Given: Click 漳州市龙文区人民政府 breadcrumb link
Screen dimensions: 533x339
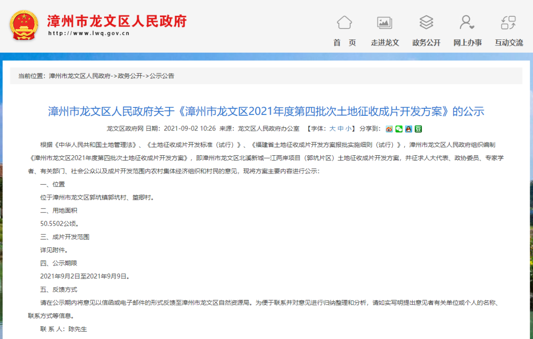Looking at the screenshot, I should [79, 76].
